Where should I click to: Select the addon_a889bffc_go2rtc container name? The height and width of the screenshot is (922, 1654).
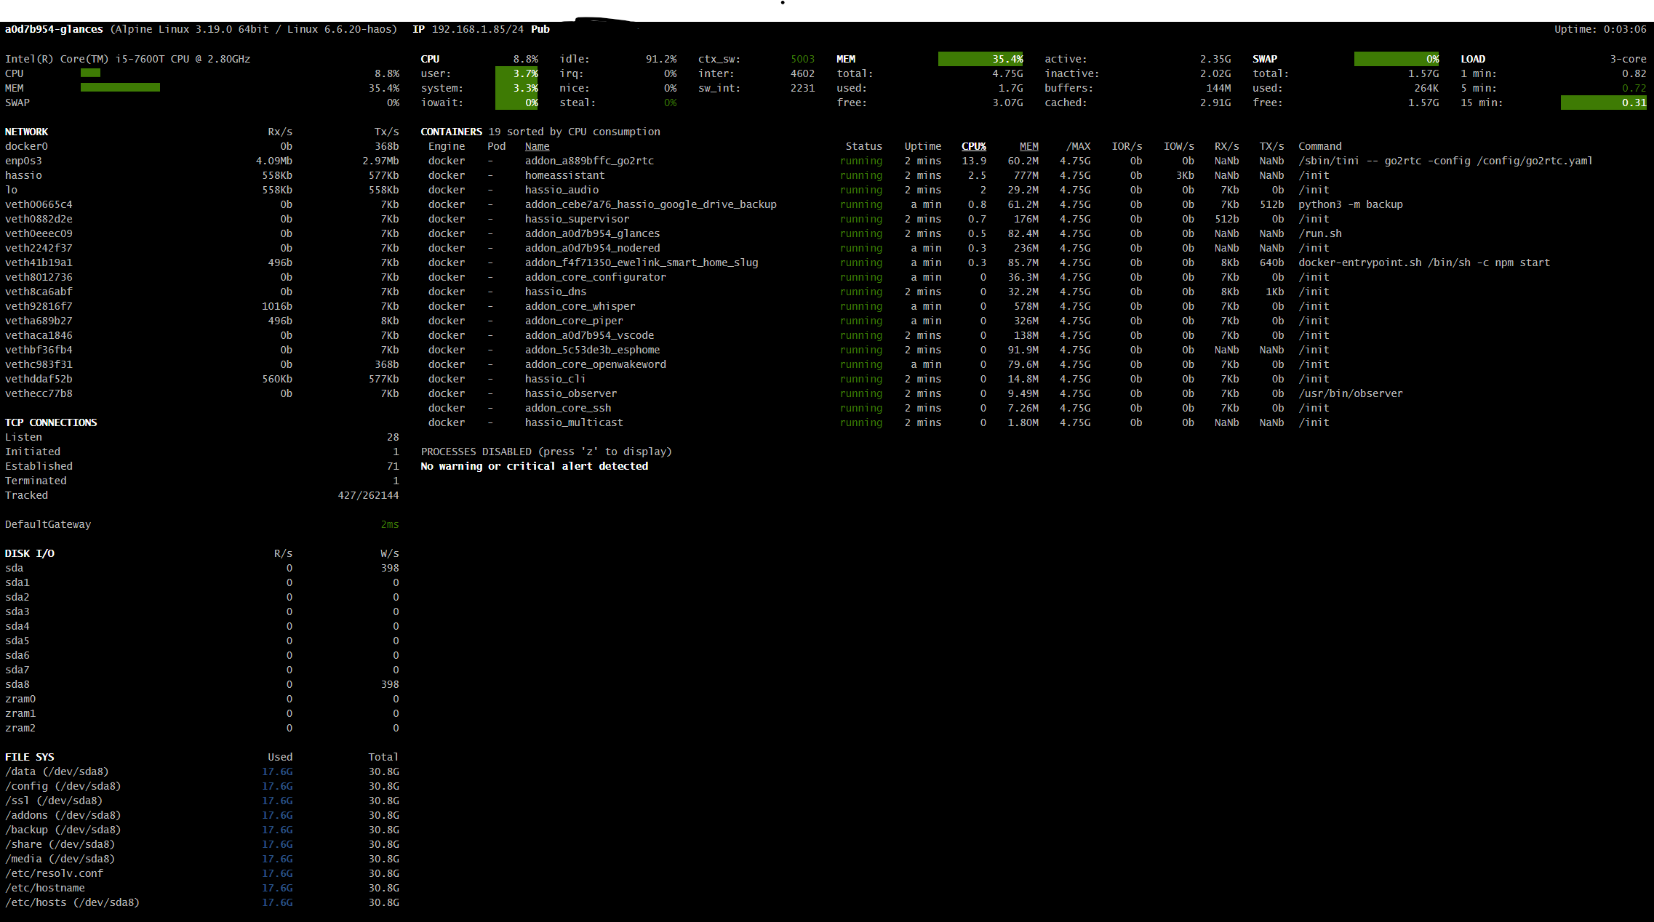coord(589,161)
